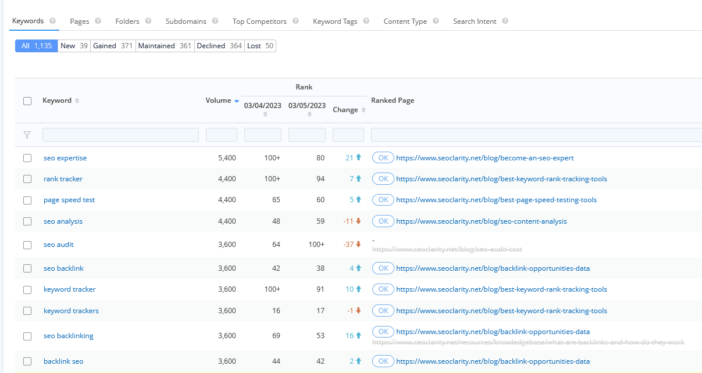
Task: Check the page speed test row checkbox
Action: click(x=27, y=200)
